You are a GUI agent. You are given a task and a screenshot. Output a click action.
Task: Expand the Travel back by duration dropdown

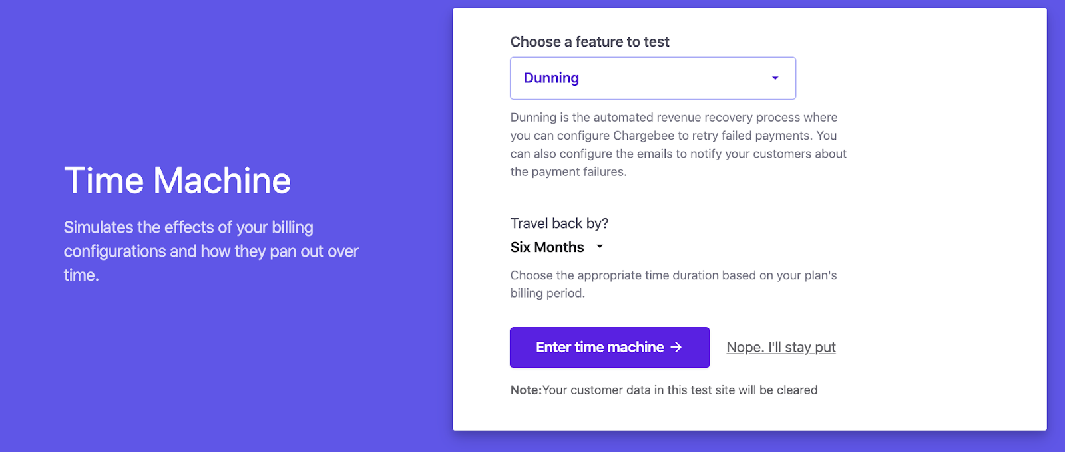tap(558, 247)
